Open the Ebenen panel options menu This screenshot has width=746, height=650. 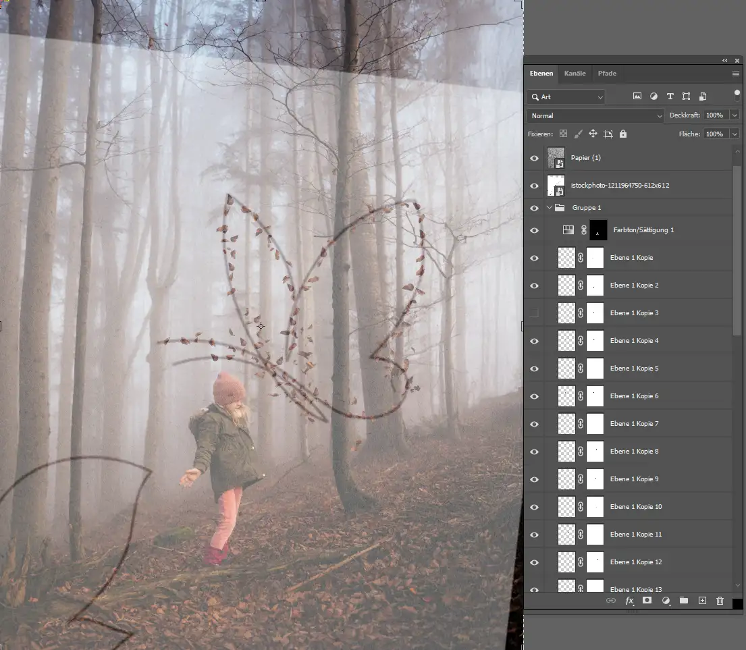click(735, 74)
